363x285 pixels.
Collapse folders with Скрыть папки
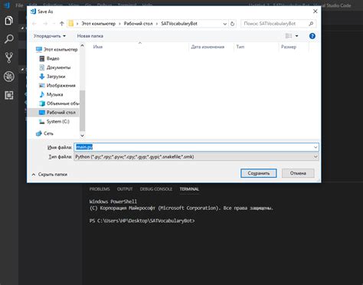(x=50, y=175)
